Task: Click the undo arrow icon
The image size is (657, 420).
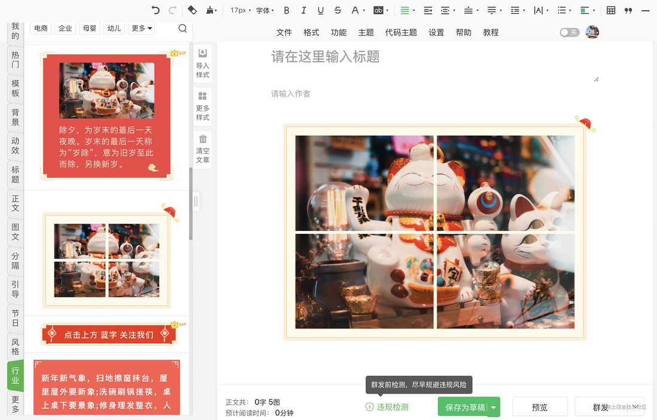Action: click(x=156, y=10)
